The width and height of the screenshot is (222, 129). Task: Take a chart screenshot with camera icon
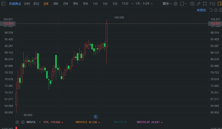pos(192,4)
